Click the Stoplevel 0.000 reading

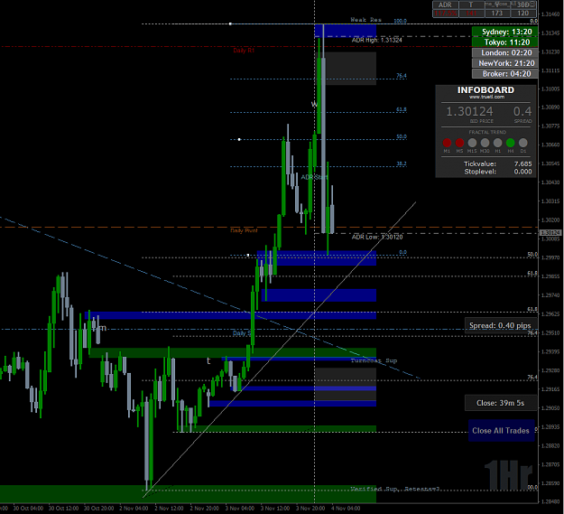(497, 172)
